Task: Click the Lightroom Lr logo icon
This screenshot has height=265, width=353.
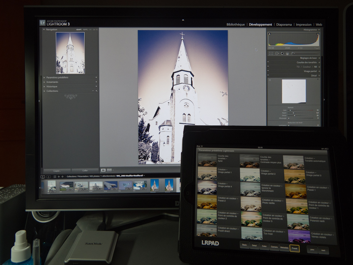Action: 42,23
